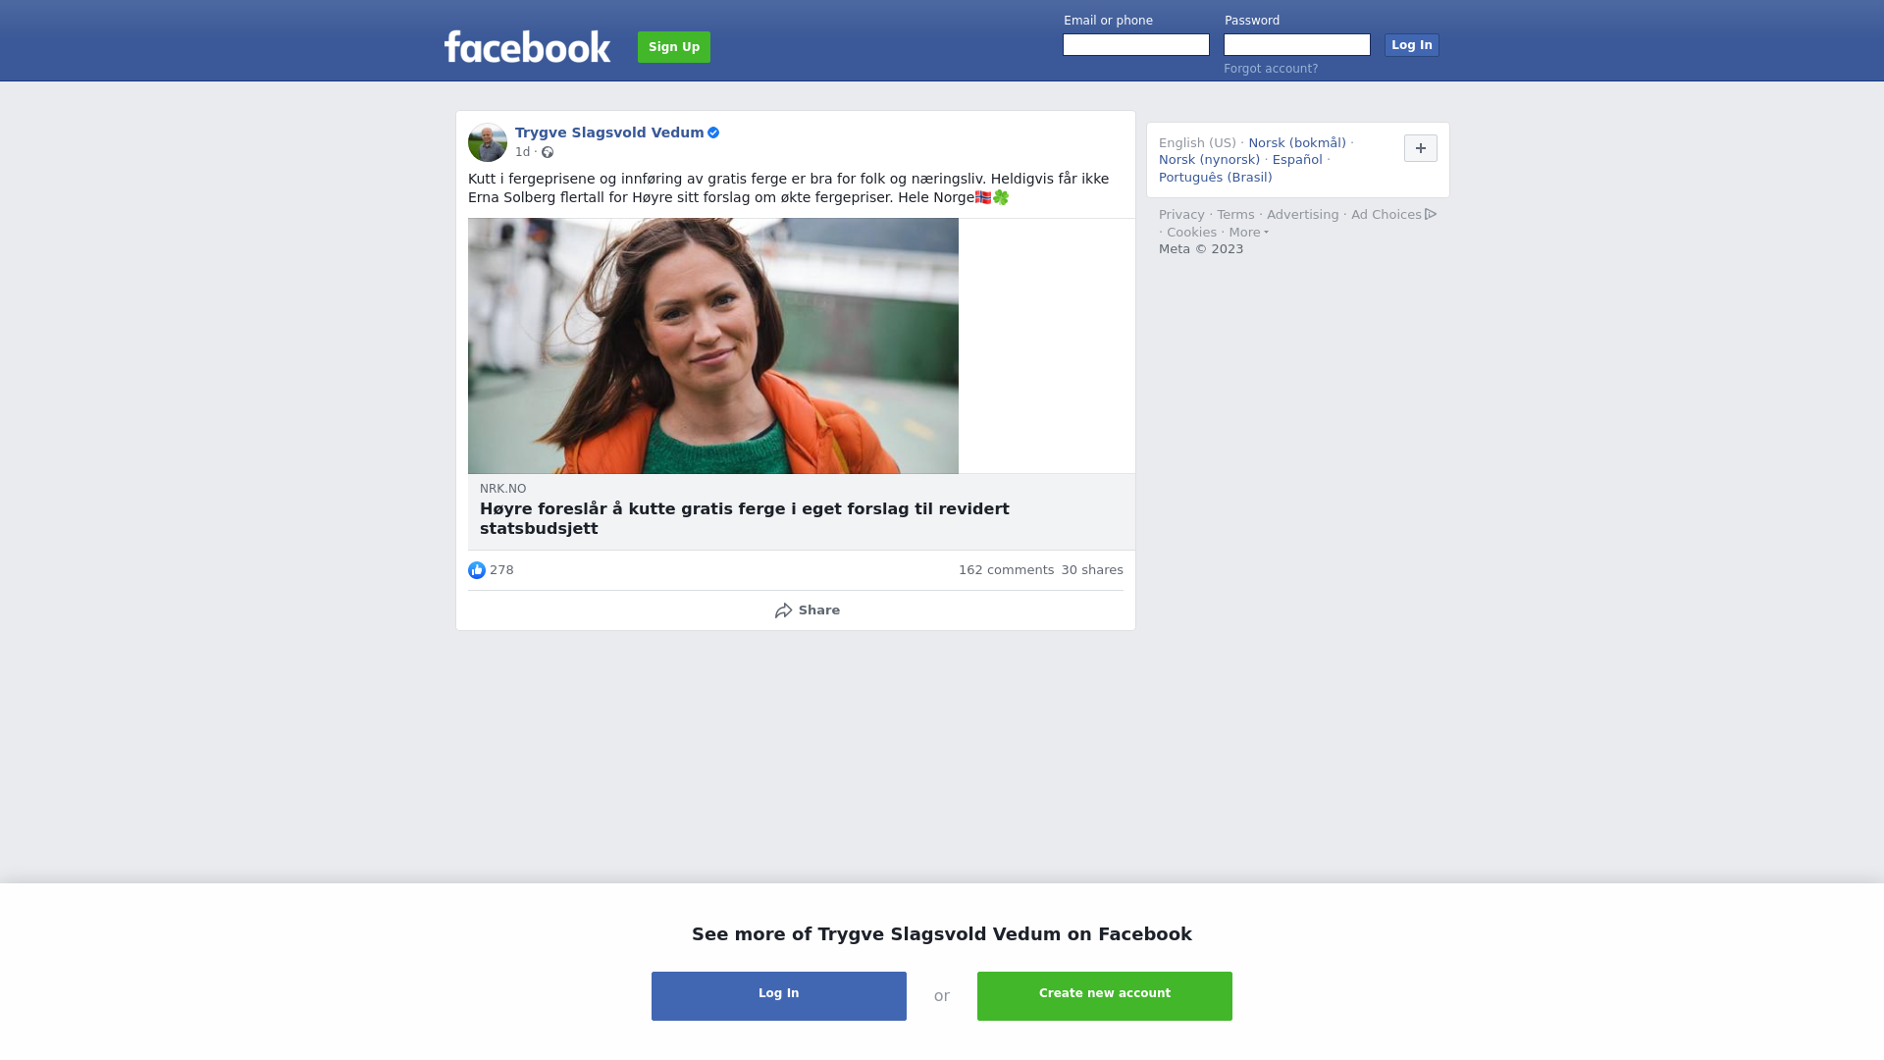Click the public globe audience icon
The height and width of the screenshot is (1060, 1884).
(548, 152)
